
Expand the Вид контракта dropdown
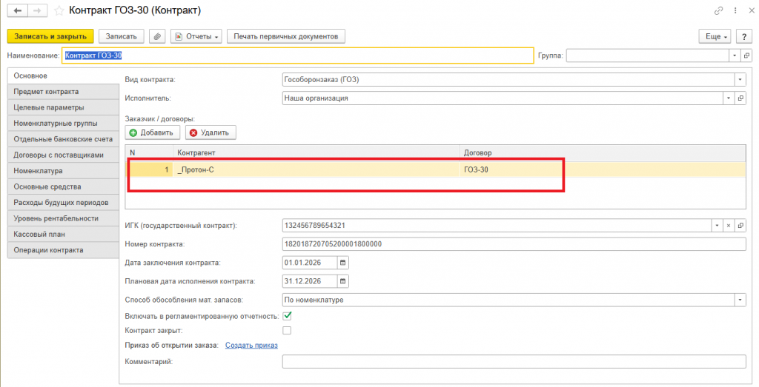(740, 80)
